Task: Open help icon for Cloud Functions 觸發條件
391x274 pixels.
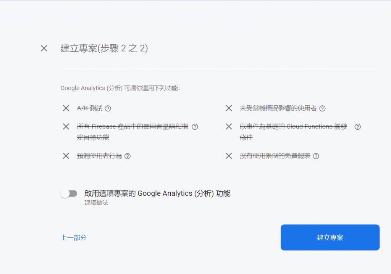Action: (357, 127)
